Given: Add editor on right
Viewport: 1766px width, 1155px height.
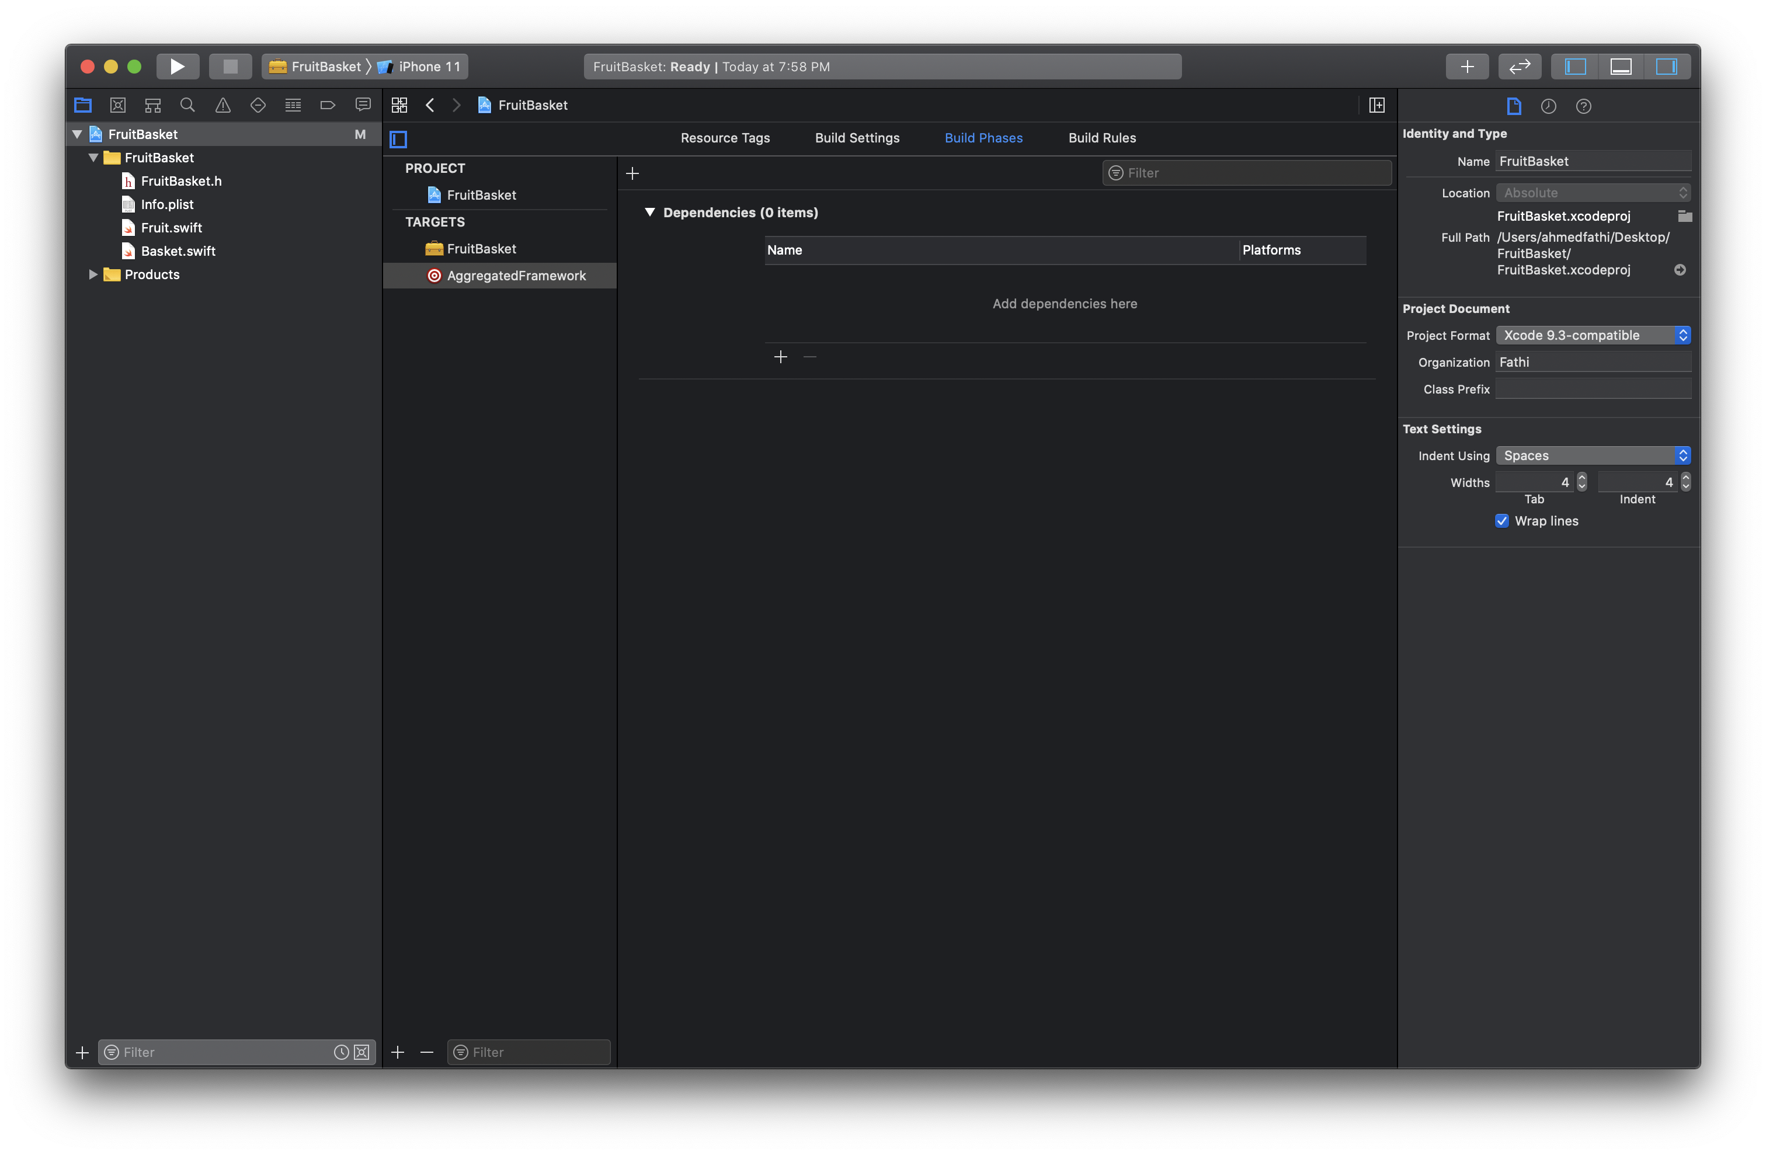Looking at the screenshot, I should pyautogui.click(x=1376, y=105).
